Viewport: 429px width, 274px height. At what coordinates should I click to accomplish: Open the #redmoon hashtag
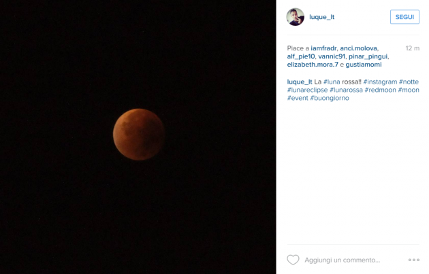(x=380, y=90)
